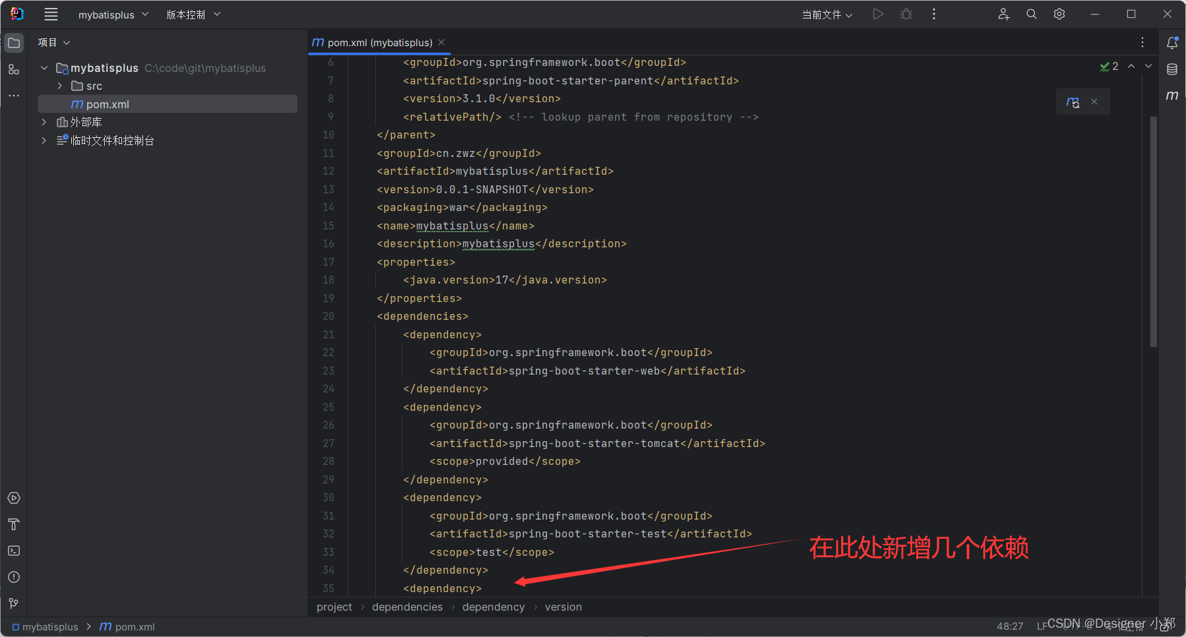1186x637 pixels.
Task: Open IDE settings gear
Action: tap(1059, 14)
